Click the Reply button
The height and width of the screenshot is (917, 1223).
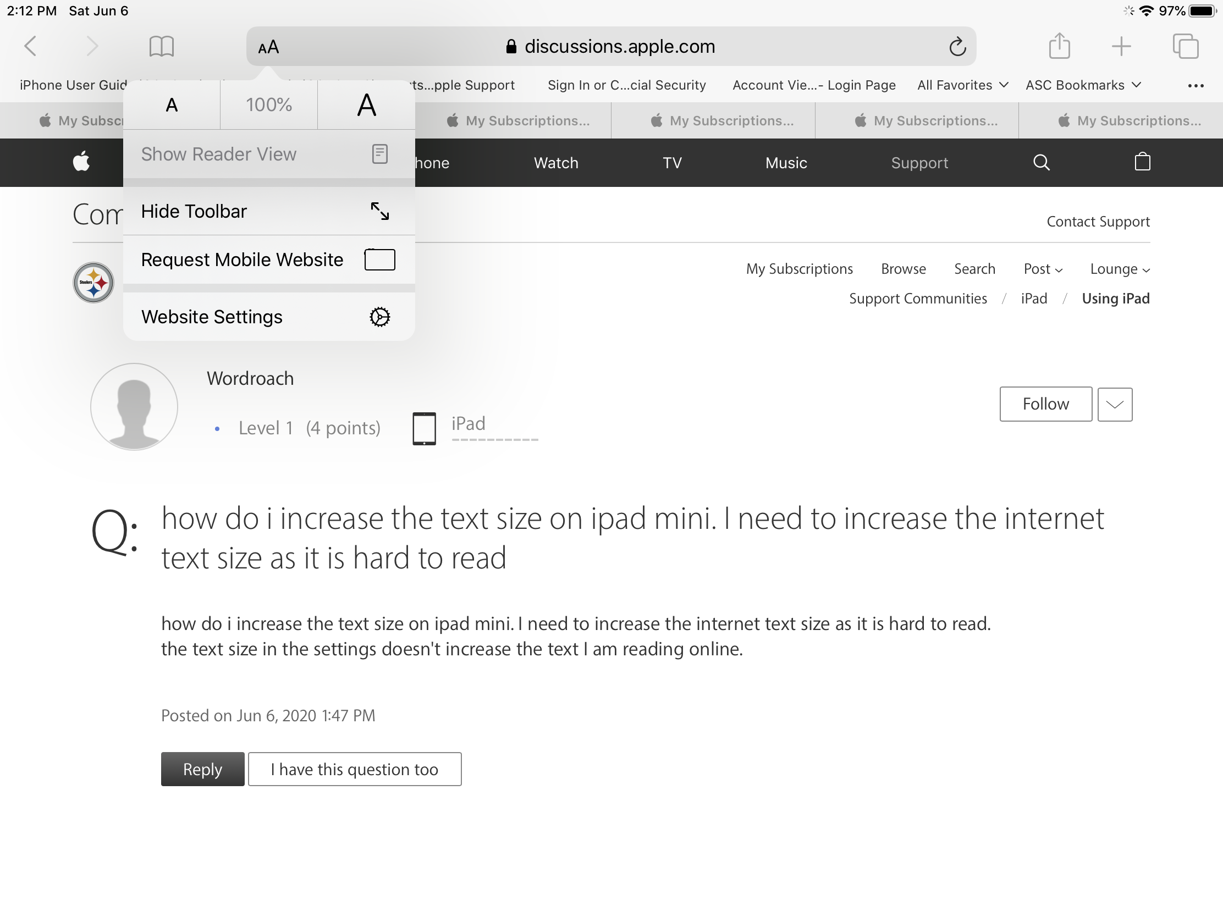click(202, 769)
